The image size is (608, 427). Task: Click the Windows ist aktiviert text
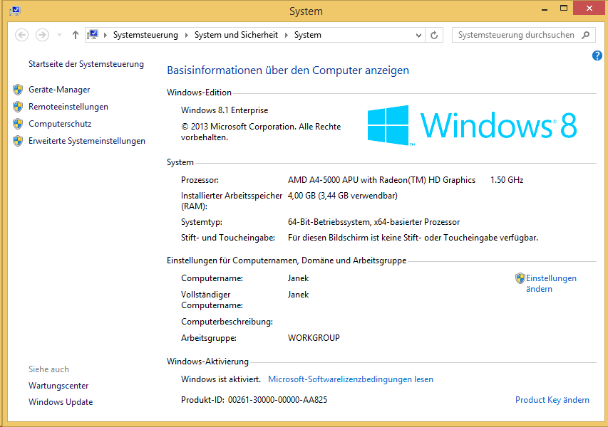click(221, 379)
